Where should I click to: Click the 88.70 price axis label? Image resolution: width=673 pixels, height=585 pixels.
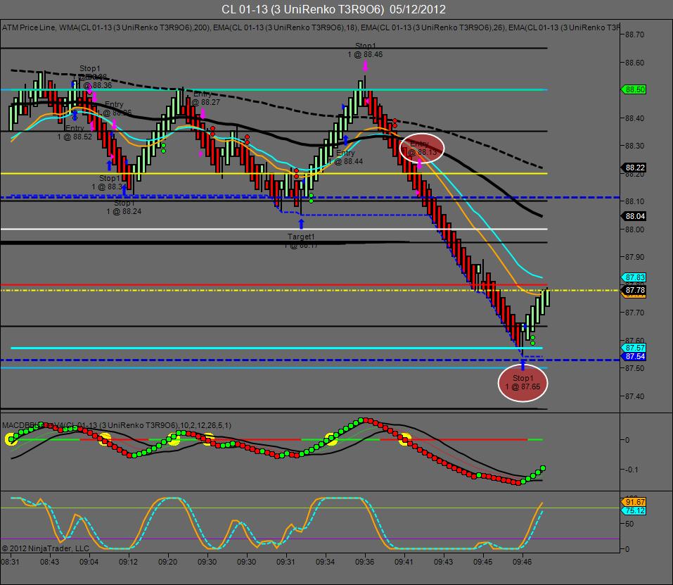click(634, 34)
